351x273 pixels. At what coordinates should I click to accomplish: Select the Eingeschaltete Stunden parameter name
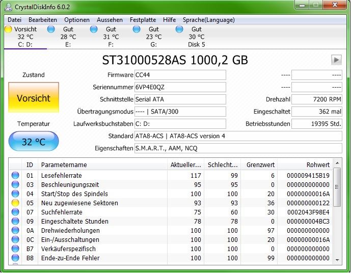tap(74, 222)
